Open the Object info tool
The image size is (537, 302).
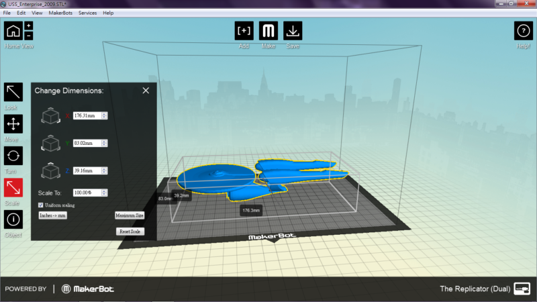(13, 219)
